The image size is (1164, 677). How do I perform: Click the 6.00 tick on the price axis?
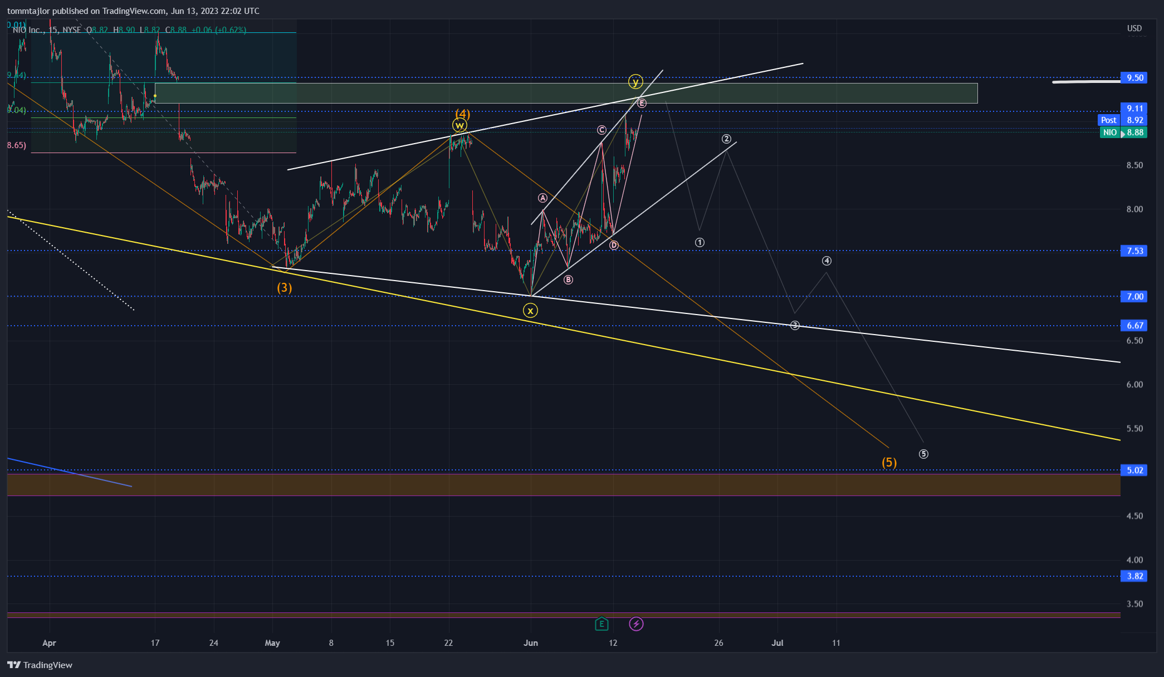[1134, 385]
